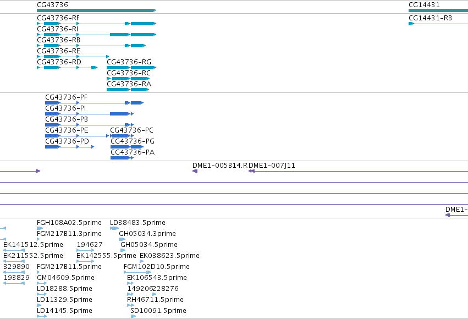Image resolution: width=468 pixels, height=319 pixels.
Task: Select EST EK211552.5prime
Action: (14, 262)
